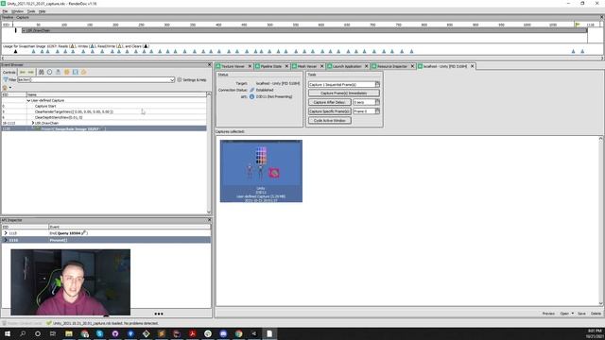Click the orange icon at the toolbar's right end

point(84,72)
